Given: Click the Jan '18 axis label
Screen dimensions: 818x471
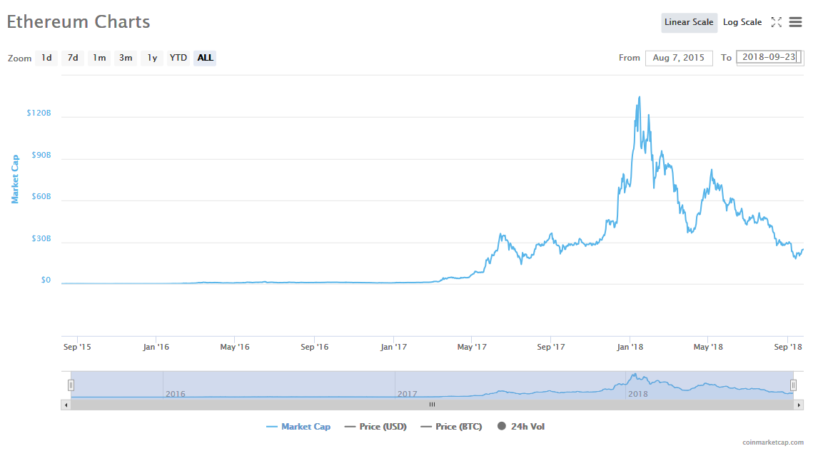Looking at the screenshot, I should 630,347.
